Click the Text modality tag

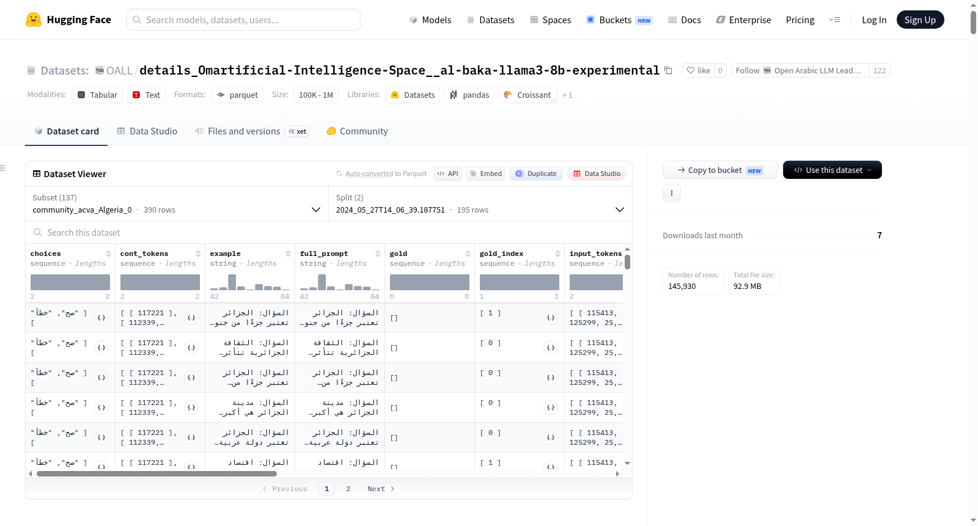146,95
